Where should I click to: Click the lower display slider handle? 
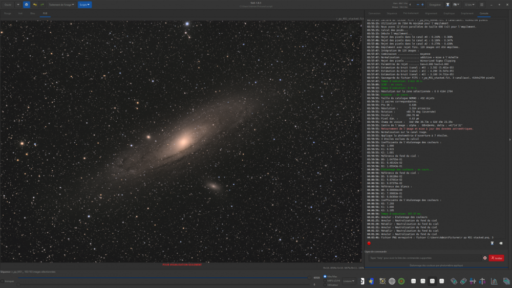[18, 284]
